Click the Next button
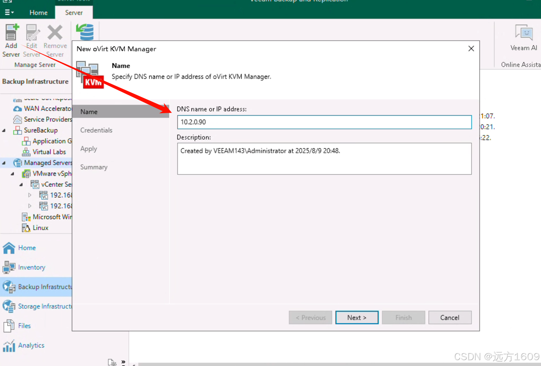 click(x=357, y=317)
